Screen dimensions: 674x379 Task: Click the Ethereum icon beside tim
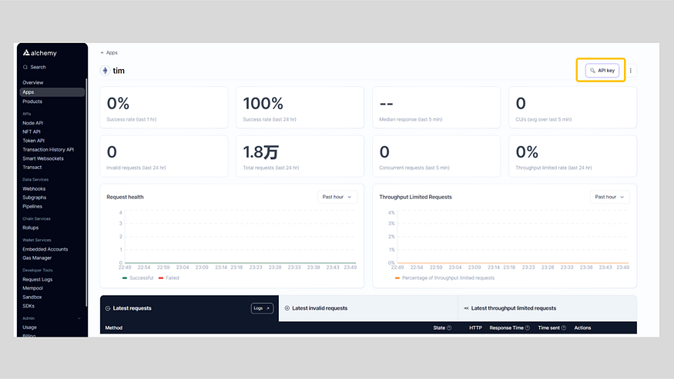pos(105,71)
